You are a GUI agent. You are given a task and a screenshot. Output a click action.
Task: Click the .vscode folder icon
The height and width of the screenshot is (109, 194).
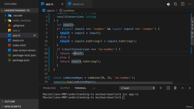[9, 15]
